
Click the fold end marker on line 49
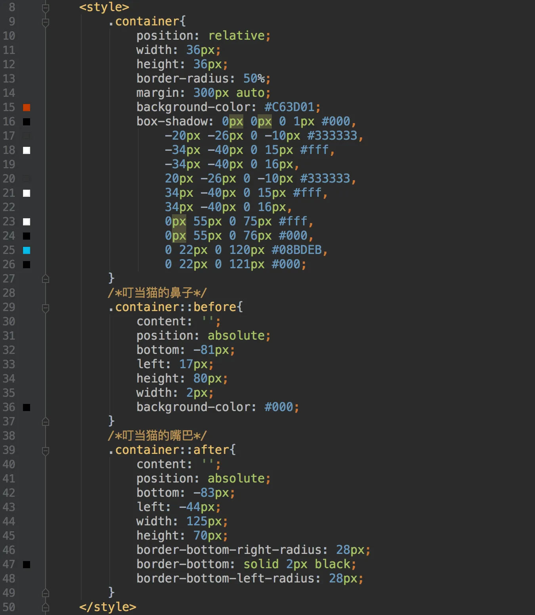(x=46, y=593)
